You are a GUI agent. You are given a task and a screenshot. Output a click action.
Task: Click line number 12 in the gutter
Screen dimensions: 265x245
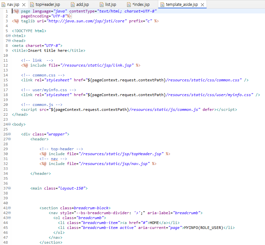tap(6, 65)
